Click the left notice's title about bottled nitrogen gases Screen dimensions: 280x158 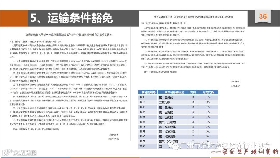click(x=69, y=35)
